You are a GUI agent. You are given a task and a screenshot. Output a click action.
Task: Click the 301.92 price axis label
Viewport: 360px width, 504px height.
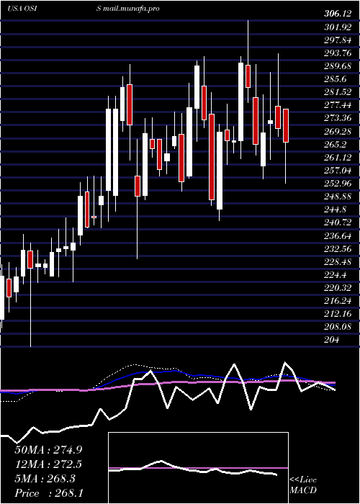pos(338,27)
